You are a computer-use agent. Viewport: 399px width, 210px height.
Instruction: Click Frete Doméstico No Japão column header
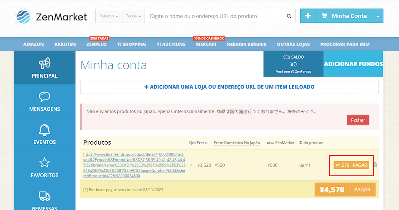coord(237,143)
